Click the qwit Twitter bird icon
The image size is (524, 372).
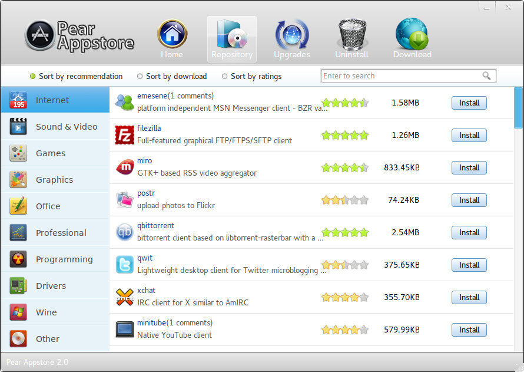point(125,265)
